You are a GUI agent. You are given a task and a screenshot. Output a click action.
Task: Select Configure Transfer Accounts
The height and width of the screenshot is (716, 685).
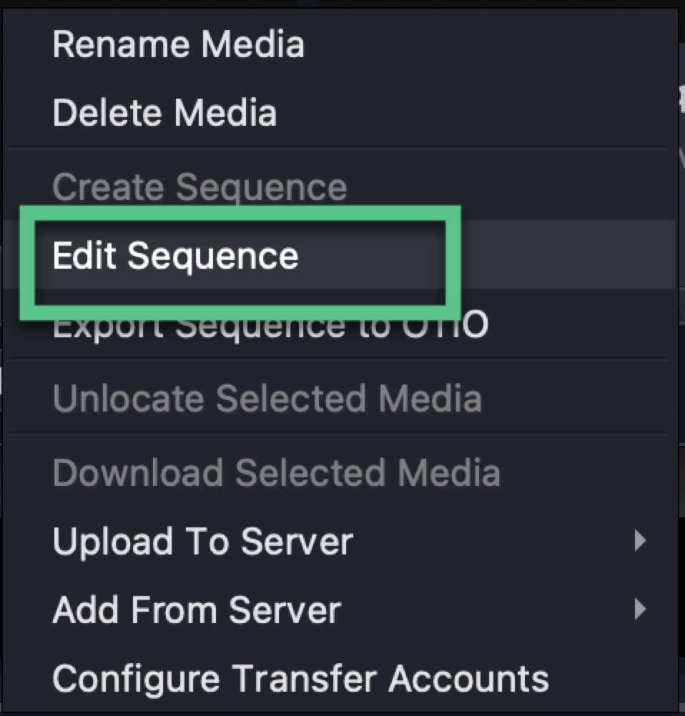[x=300, y=677]
